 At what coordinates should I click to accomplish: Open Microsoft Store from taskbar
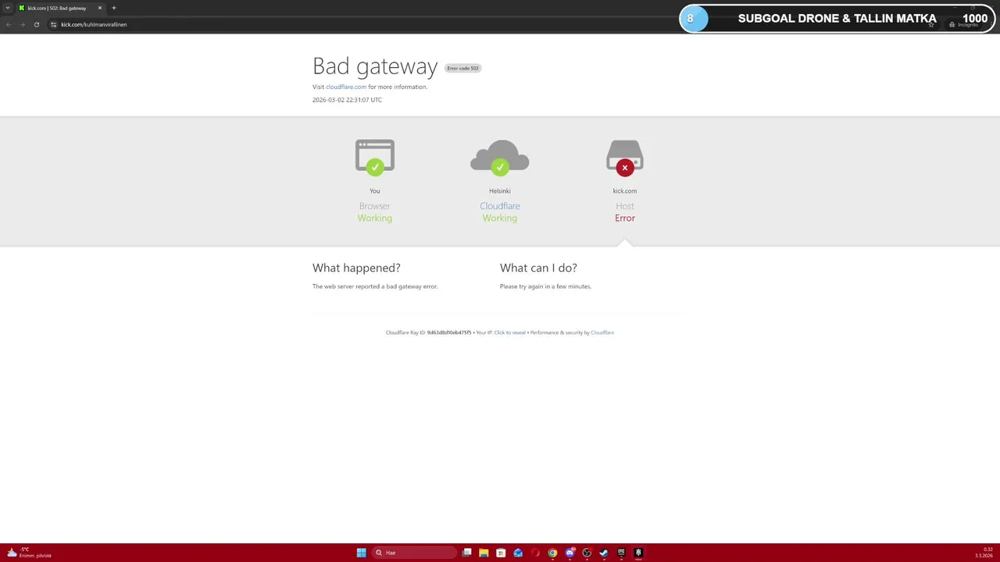501,553
